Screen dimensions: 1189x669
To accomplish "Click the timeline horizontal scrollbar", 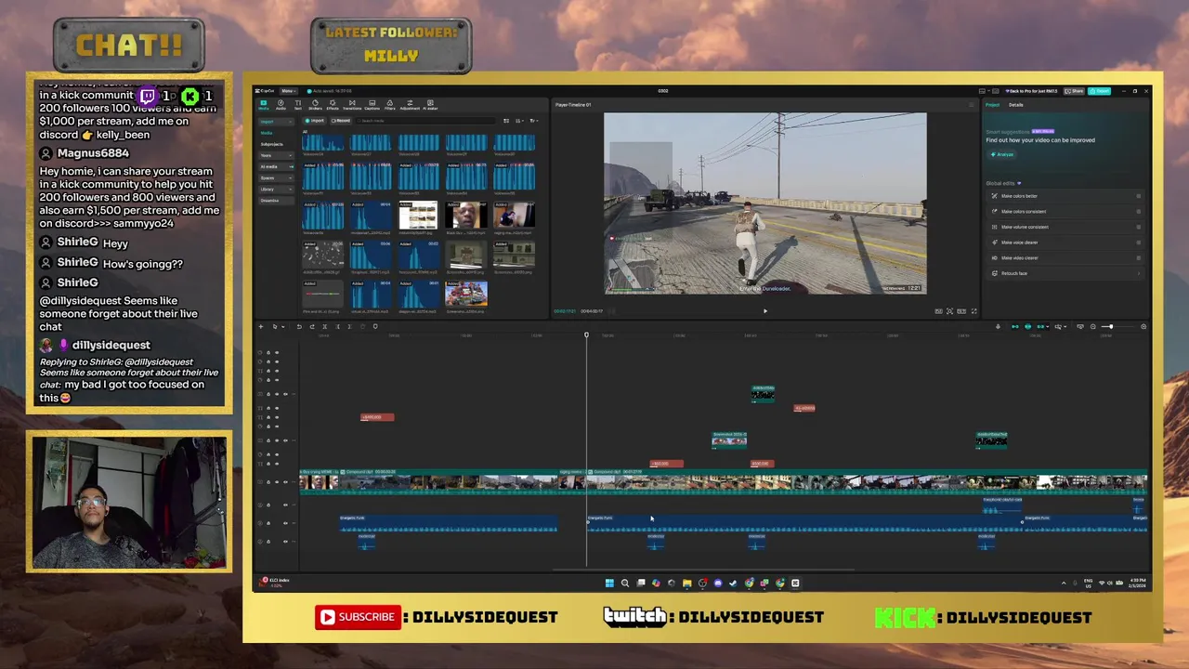I will coord(703,570).
